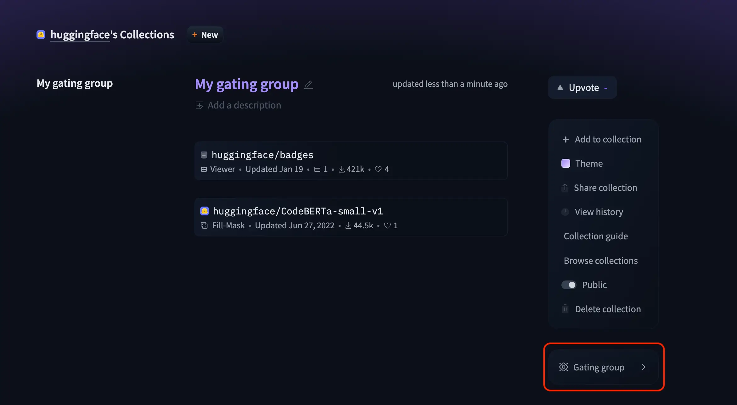Create a new collection with the New button
This screenshot has width=737, height=405.
pyautogui.click(x=205, y=35)
